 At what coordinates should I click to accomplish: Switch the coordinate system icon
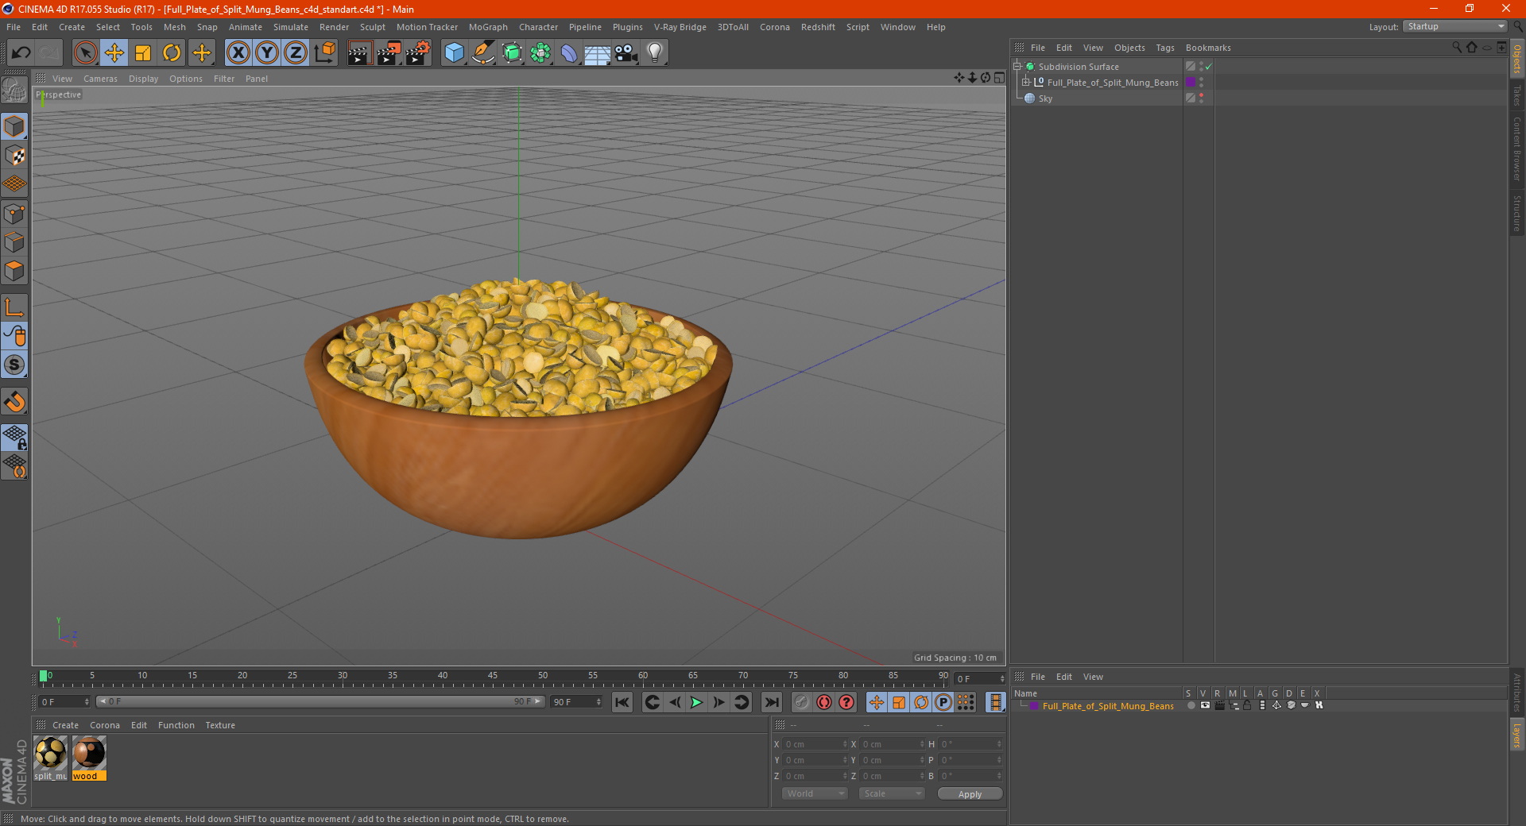(x=324, y=53)
